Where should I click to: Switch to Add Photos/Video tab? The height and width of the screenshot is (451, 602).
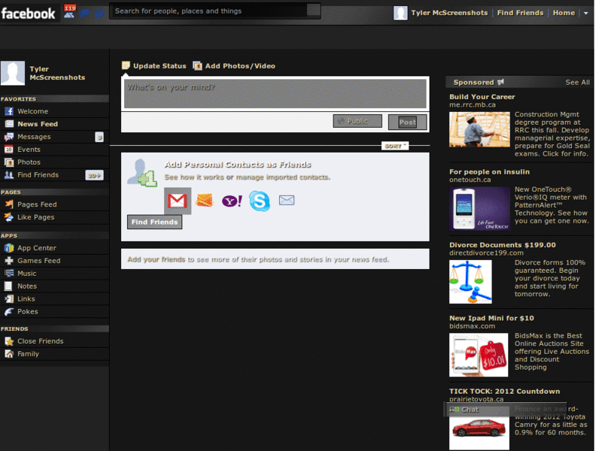[x=234, y=66]
